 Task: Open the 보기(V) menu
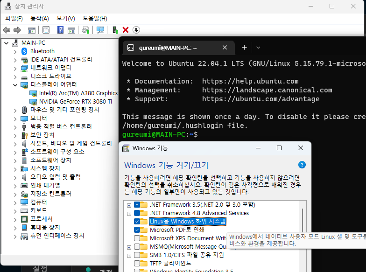coord(65,19)
